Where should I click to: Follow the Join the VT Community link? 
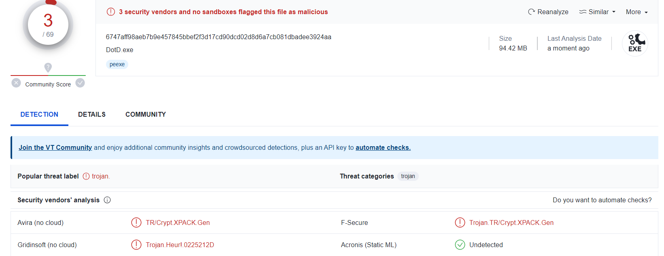pos(55,148)
